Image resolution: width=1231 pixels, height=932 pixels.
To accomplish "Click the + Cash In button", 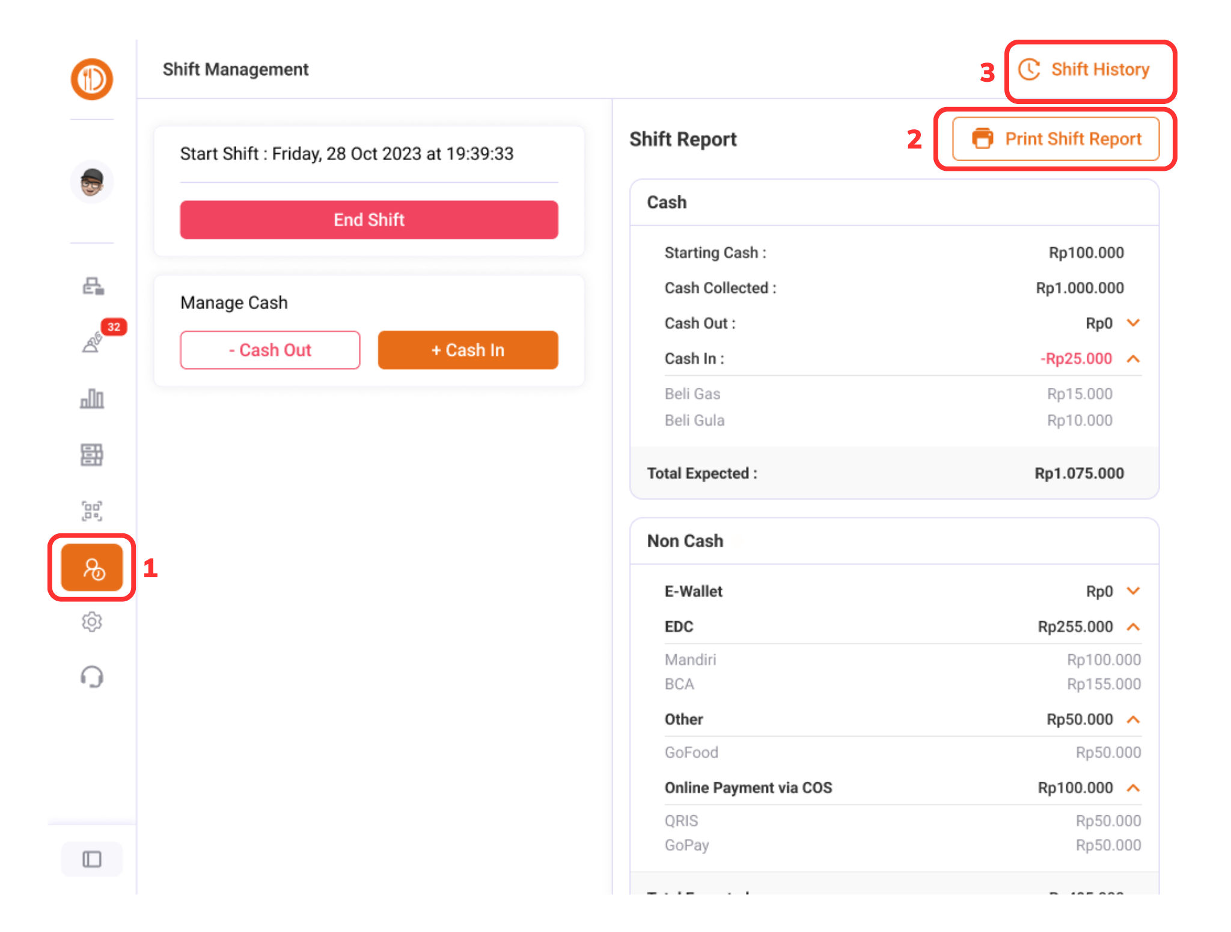I will coord(468,350).
